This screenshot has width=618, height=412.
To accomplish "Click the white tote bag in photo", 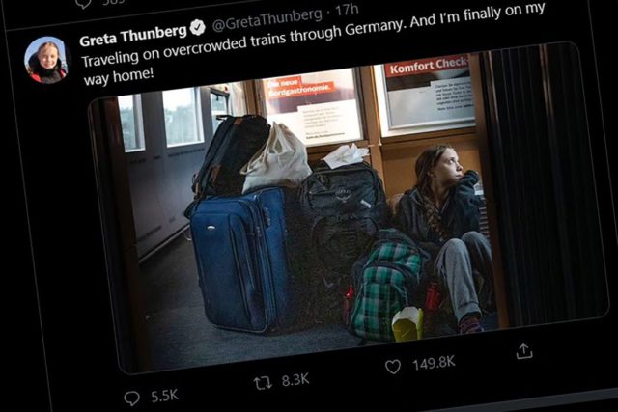I will [x=277, y=160].
